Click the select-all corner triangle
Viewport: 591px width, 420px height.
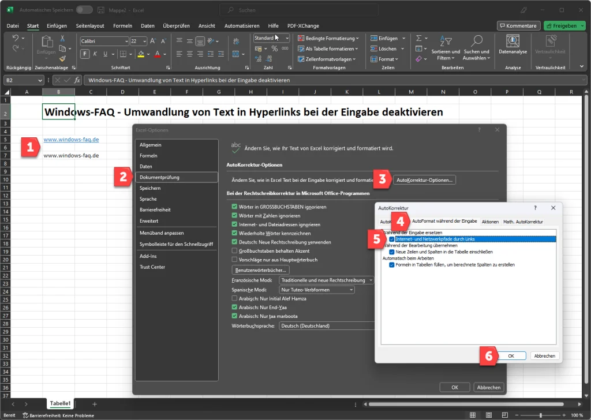7,92
